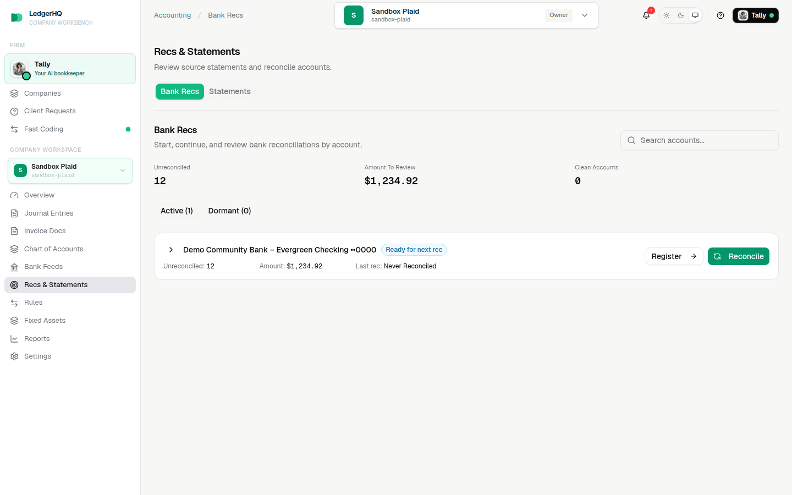Open Tally AI bookkeeper card
The height and width of the screenshot is (495, 792).
pos(70,69)
